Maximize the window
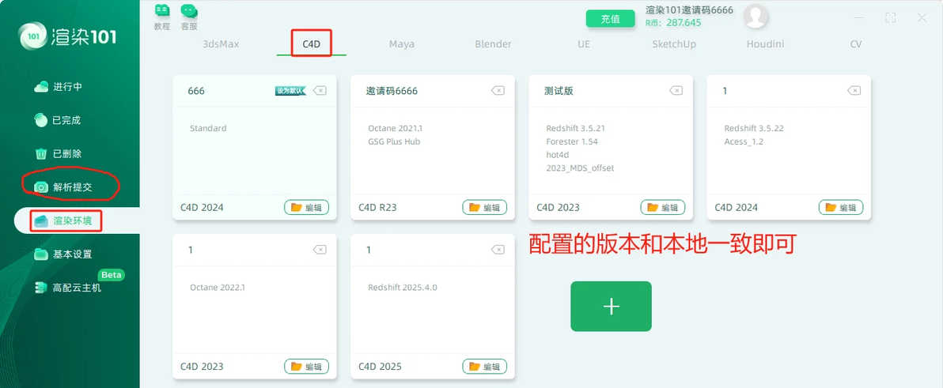 pyautogui.click(x=890, y=18)
